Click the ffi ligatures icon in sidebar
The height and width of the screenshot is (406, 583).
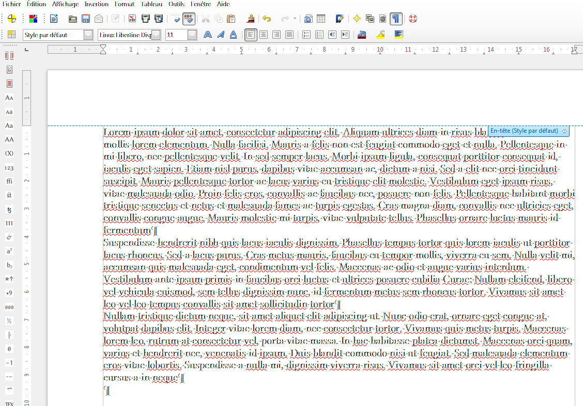coord(9,181)
